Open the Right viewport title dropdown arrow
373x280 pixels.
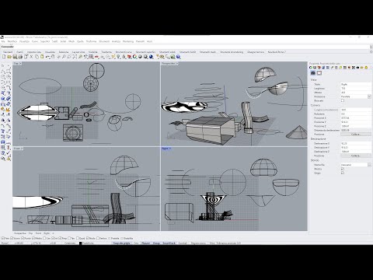coord(170,149)
